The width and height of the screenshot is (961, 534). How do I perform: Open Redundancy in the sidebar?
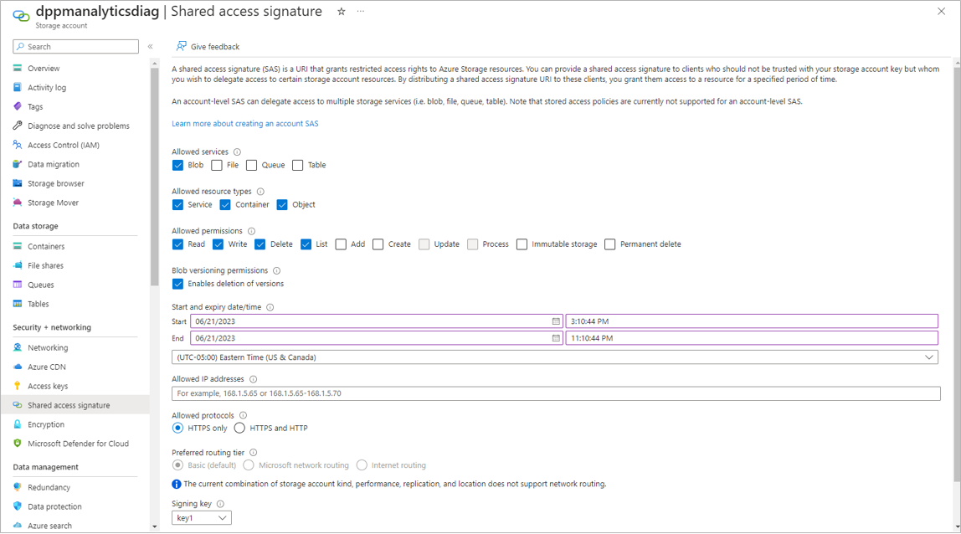[x=49, y=487]
